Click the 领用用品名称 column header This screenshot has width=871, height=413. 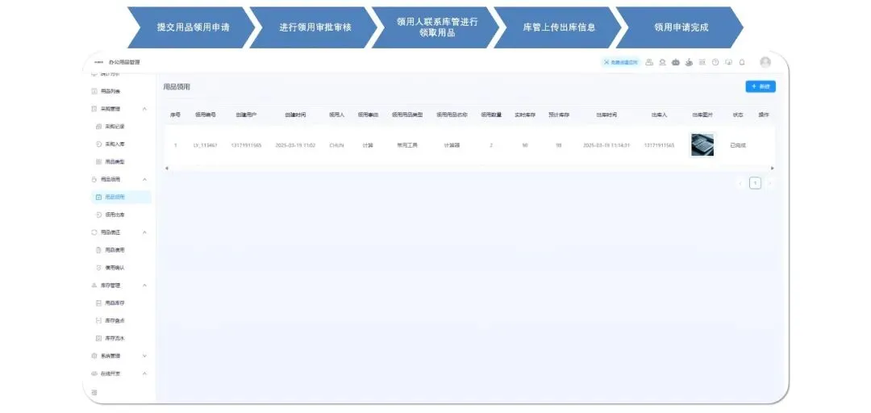click(x=452, y=115)
